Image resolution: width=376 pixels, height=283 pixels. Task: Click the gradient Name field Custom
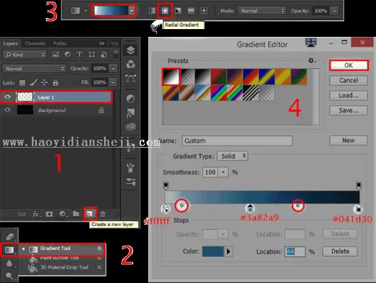pyautogui.click(x=237, y=141)
